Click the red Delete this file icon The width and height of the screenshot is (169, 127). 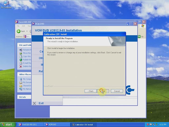(21, 66)
